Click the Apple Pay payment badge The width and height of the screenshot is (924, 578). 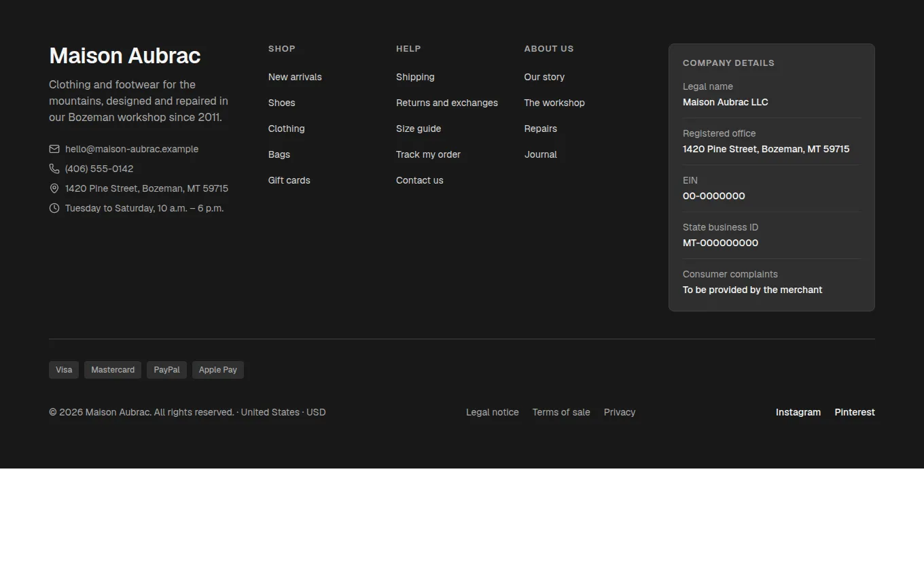(x=218, y=370)
